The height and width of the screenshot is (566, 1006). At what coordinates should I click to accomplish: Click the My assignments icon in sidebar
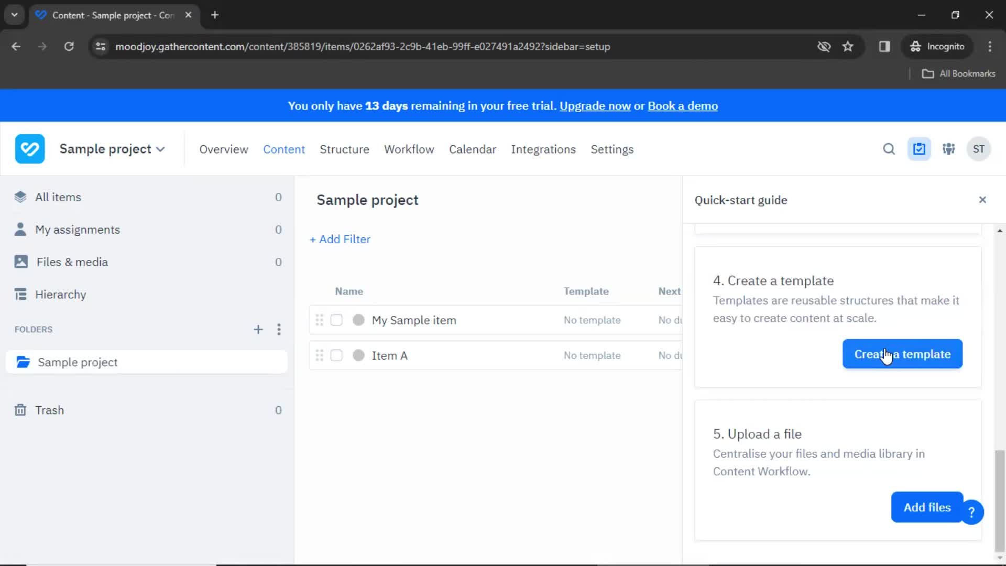(x=20, y=230)
